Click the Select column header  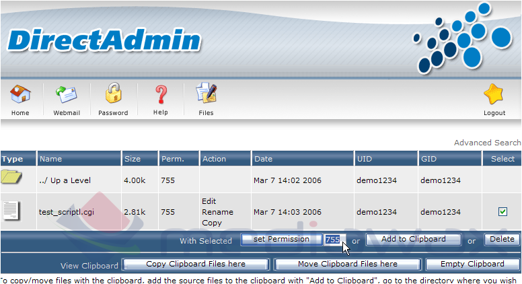click(x=502, y=159)
